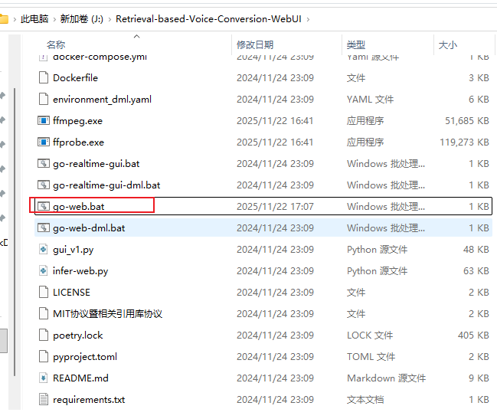Click the README.md markdown file icon
The width and height of the screenshot is (497, 419).
(44, 378)
